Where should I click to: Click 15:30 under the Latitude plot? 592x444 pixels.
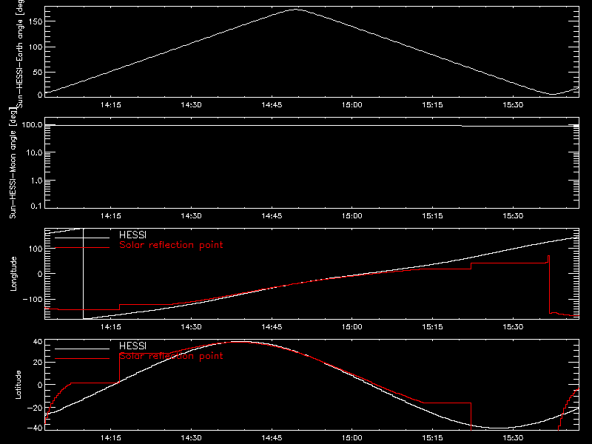click(513, 437)
